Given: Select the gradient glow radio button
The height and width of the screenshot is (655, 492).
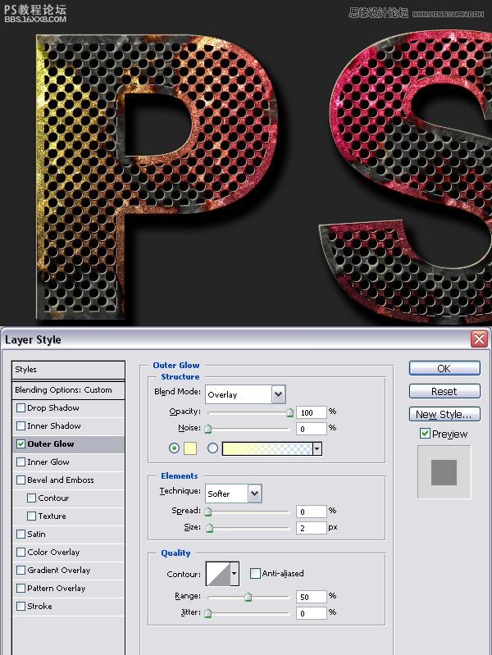Looking at the screenshot, I should (212, 448).
